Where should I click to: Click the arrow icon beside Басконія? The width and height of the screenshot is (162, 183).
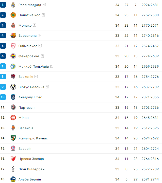(36, 77)
